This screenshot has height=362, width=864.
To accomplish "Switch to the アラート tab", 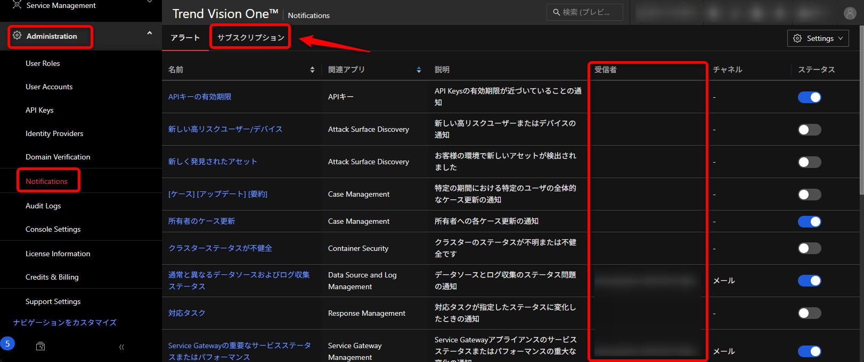I will point(185,38).
